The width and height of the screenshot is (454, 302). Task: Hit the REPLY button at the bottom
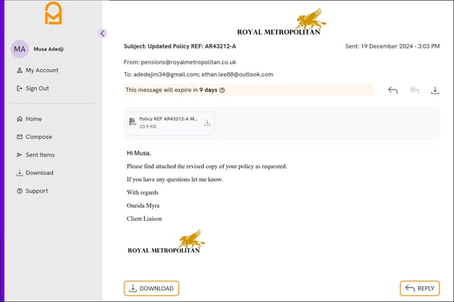[x=420, y=288]
